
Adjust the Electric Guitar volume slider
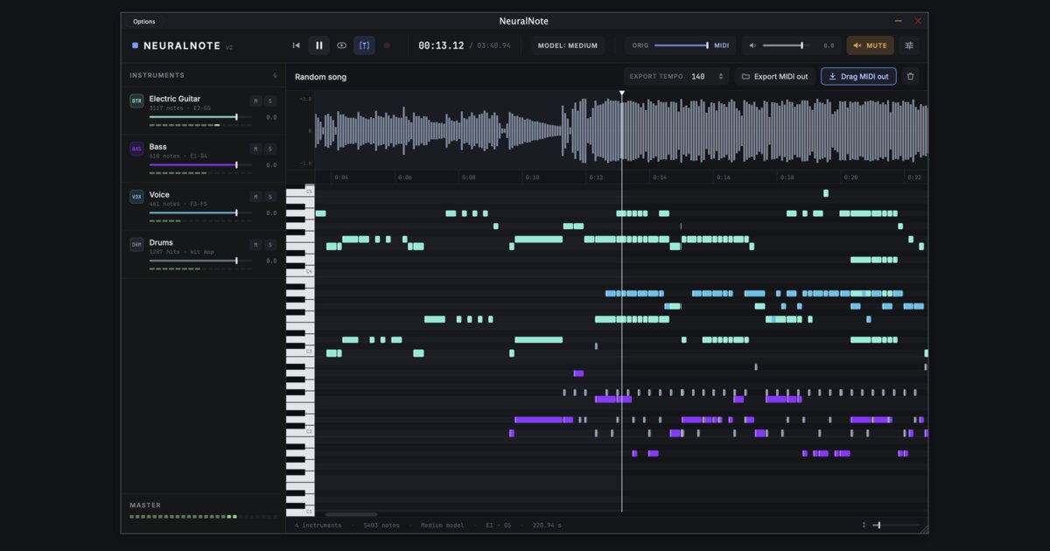pos(200,116)
